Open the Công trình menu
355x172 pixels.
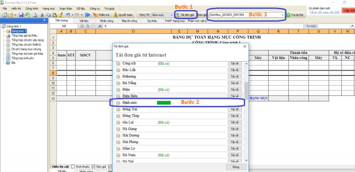point(32,9)
